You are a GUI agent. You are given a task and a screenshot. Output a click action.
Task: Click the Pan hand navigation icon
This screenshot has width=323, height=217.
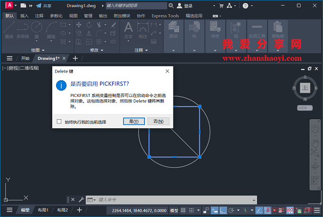coord(315,142)
